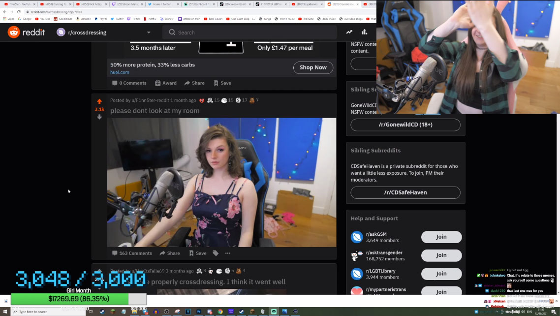Click the /r/CDSafeHaven button
The width and height of the screenshot is (560, 316).
pos(405,192)
